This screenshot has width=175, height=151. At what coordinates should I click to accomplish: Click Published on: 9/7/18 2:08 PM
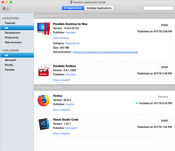point(155,31)
